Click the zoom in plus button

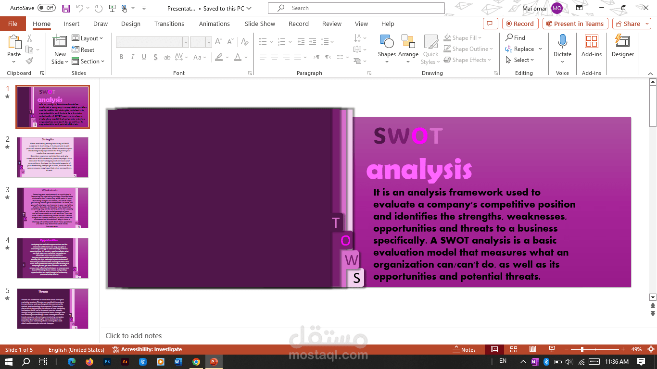623,349
